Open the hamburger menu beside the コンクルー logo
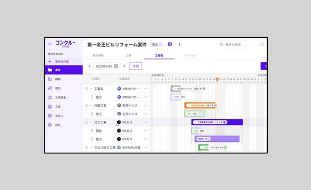This screenshot has height=190, width=311. click(x=50, y=44)
